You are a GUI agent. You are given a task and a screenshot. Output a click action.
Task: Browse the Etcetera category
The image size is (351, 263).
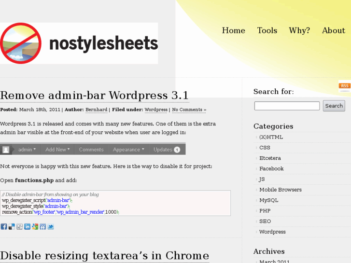pyautogui.click(x=270, y=158)
